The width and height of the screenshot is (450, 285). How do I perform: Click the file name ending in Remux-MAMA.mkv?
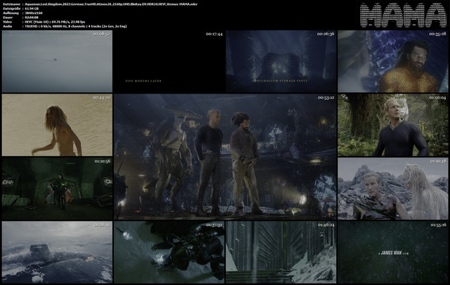point(111,4)
